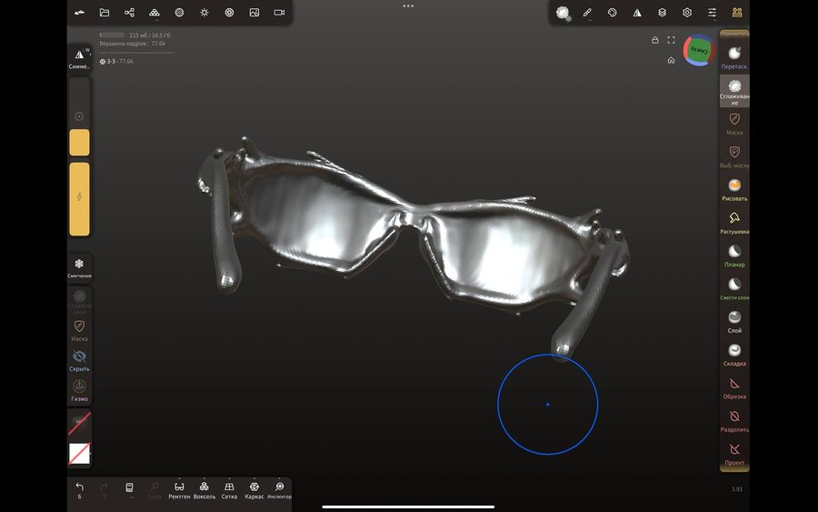This screenshot has height=512, width=818.
Task: Open the Scene hierarchy menu
Action: click(x=129, y=13)
